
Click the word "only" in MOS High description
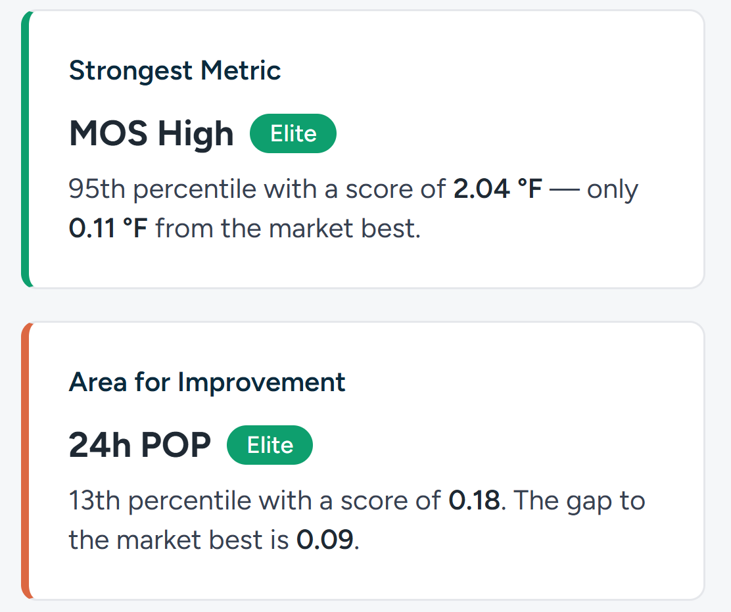(612, 189)
